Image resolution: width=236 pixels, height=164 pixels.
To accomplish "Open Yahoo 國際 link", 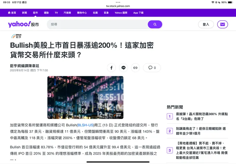I will coord(121,13).
